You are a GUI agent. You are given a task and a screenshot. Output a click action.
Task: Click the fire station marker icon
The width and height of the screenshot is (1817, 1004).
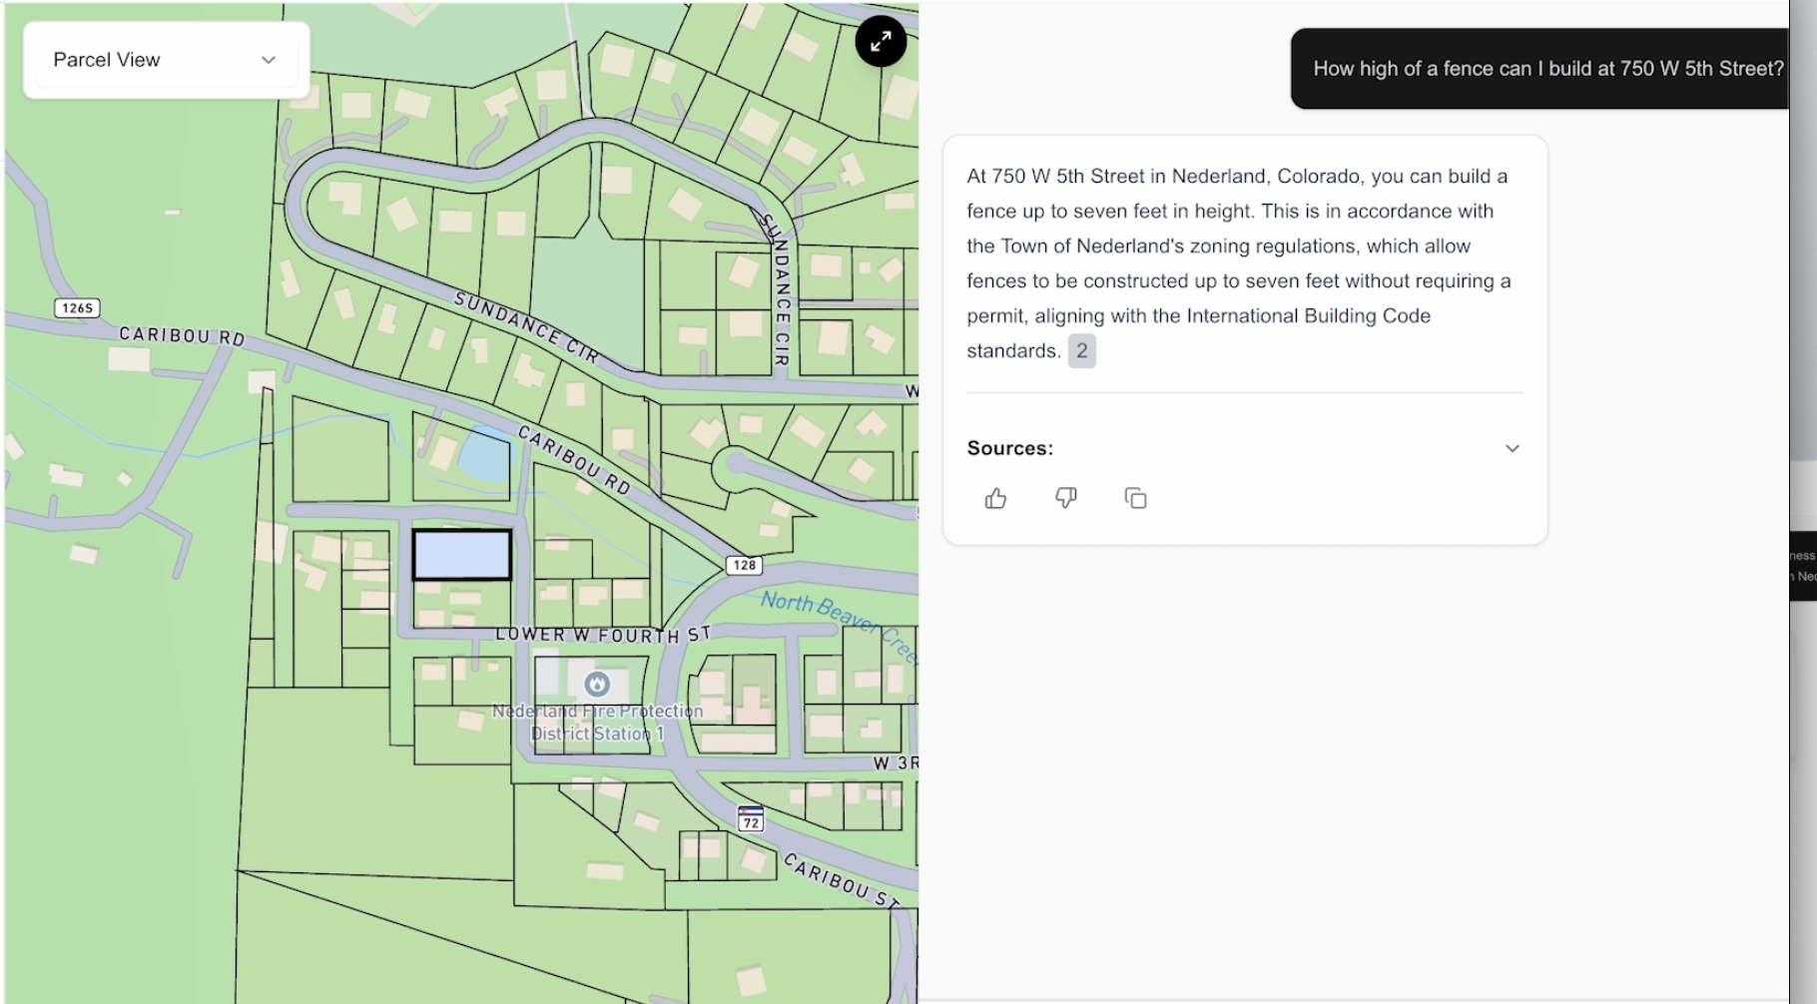click(x=597, y=684)
